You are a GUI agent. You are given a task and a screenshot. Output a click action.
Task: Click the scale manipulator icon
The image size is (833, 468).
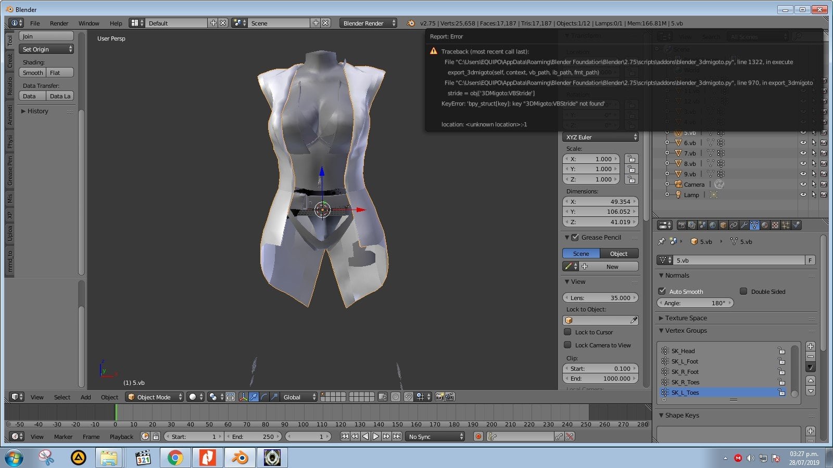pos(274,397)
